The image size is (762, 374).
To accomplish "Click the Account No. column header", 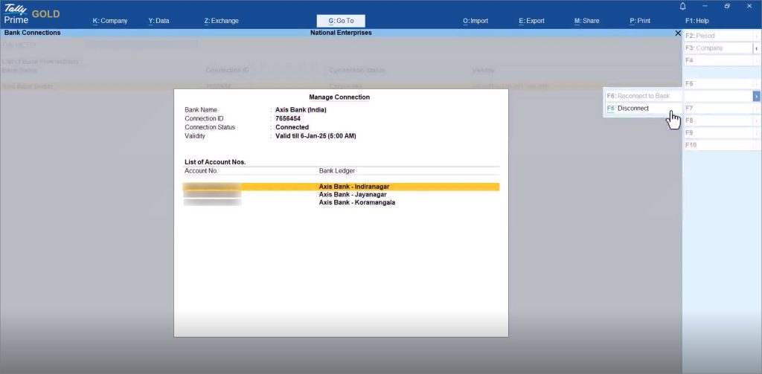I will (x=201, y=171).
